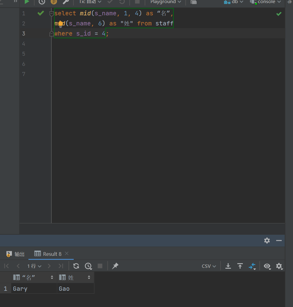The width and height of the screenshot is (293, 307).
Task: Open the db schema dropdown
Action: pos(234,2)
